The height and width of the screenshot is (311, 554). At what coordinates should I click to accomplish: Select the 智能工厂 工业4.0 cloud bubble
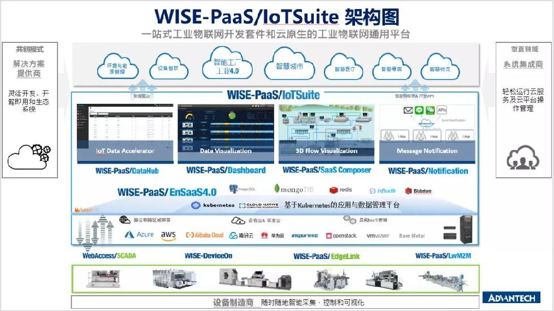[x=224, y=67]
